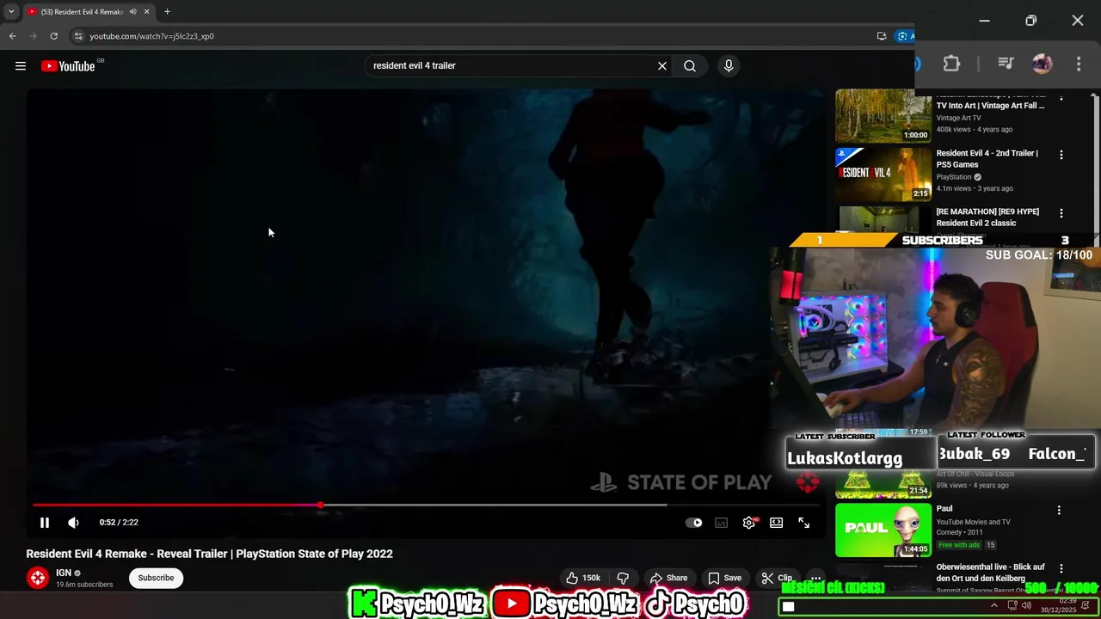Open the tab search dropdown arrow

point(11,12)
